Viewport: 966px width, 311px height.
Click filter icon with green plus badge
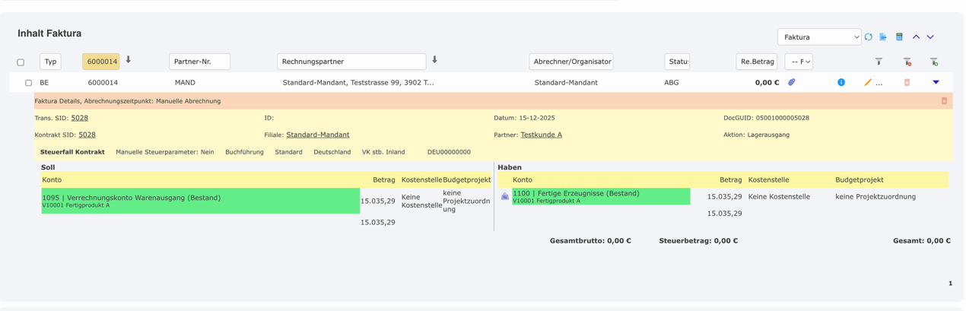pyautogui.click(x=934, y=62)
